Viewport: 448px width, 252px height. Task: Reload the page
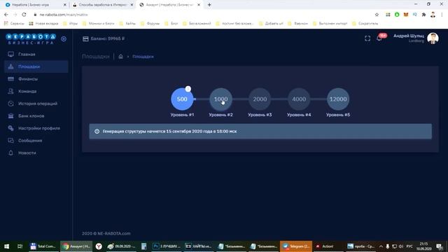24,15
